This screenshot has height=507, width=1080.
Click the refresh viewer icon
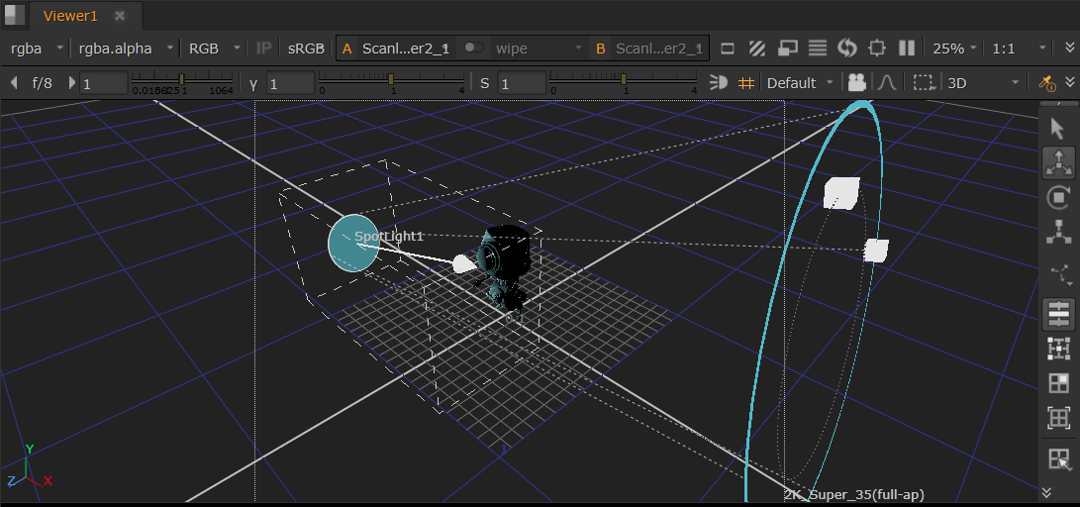pyautogui.click(x=846, y=48)
